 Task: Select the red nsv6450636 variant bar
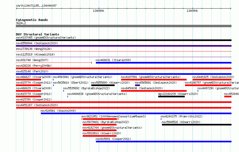[154, 91]
